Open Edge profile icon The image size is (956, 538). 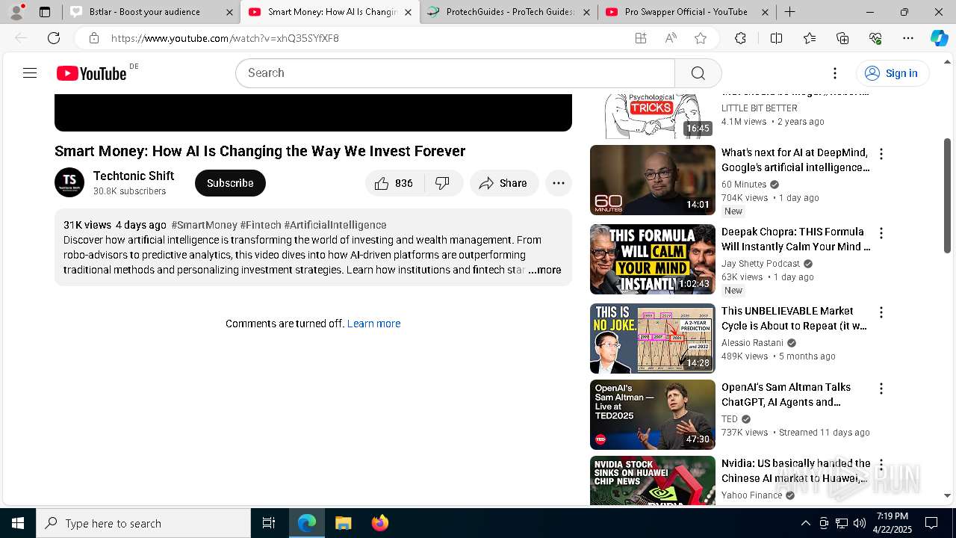[x=16, y=12]
